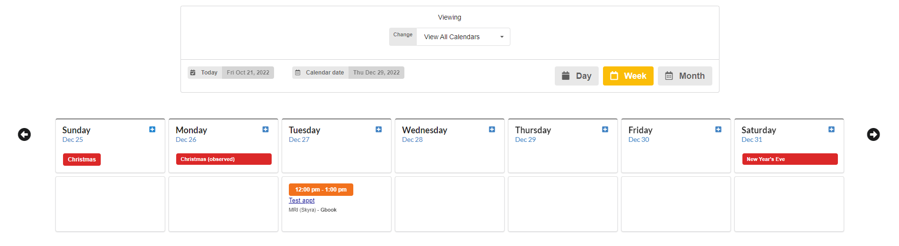Screen dimensions: 899x246
Task: Click the Dec 27 date link
Action: point(299,139)
